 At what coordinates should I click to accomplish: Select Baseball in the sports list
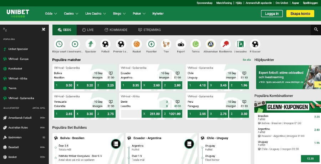(x=25, y=147)
